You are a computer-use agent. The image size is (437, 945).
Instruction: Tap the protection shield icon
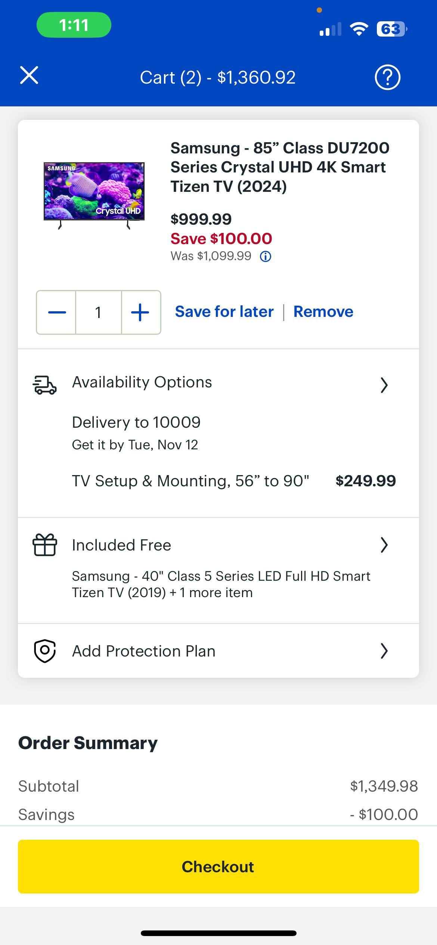tap(45, 651)
